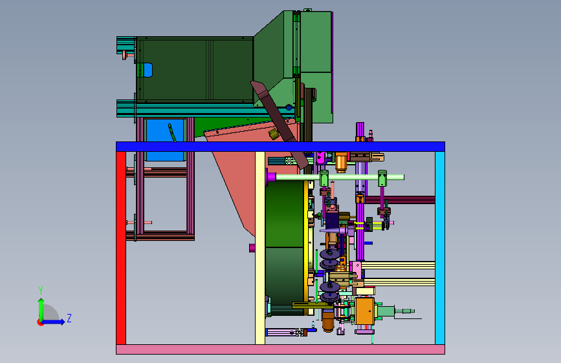Select the pale yellow middle vertical post
The width and height of the screenshot is (561, 363).
[x=260, y=248]
